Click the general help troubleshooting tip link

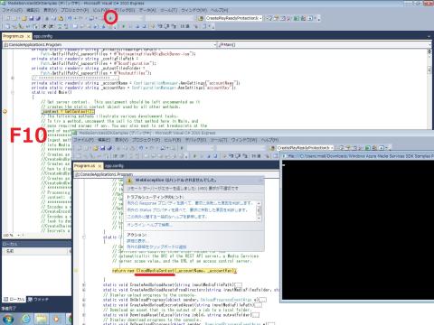point(167,217)
